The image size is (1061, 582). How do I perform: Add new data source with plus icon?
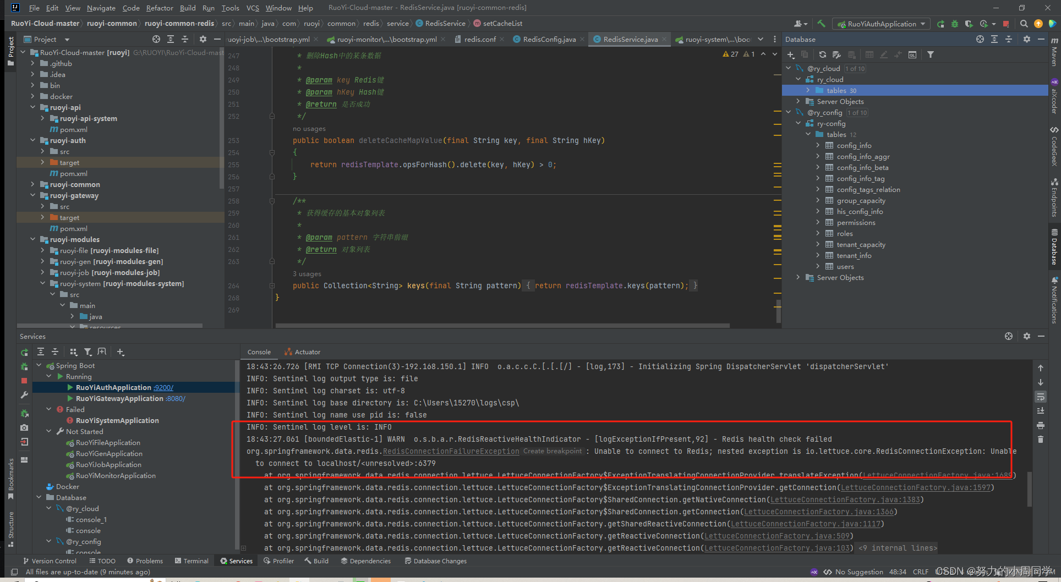coord(791,54)
